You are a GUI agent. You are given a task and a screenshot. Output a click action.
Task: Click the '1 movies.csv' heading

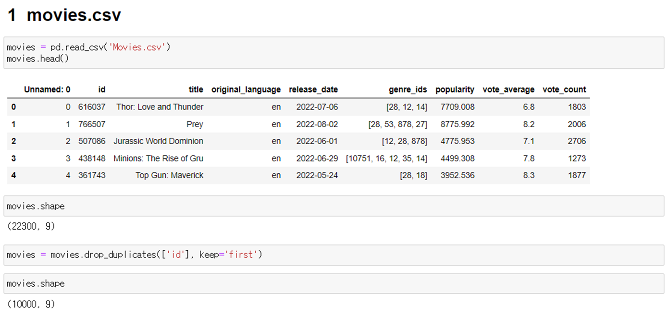pos(64,15)
